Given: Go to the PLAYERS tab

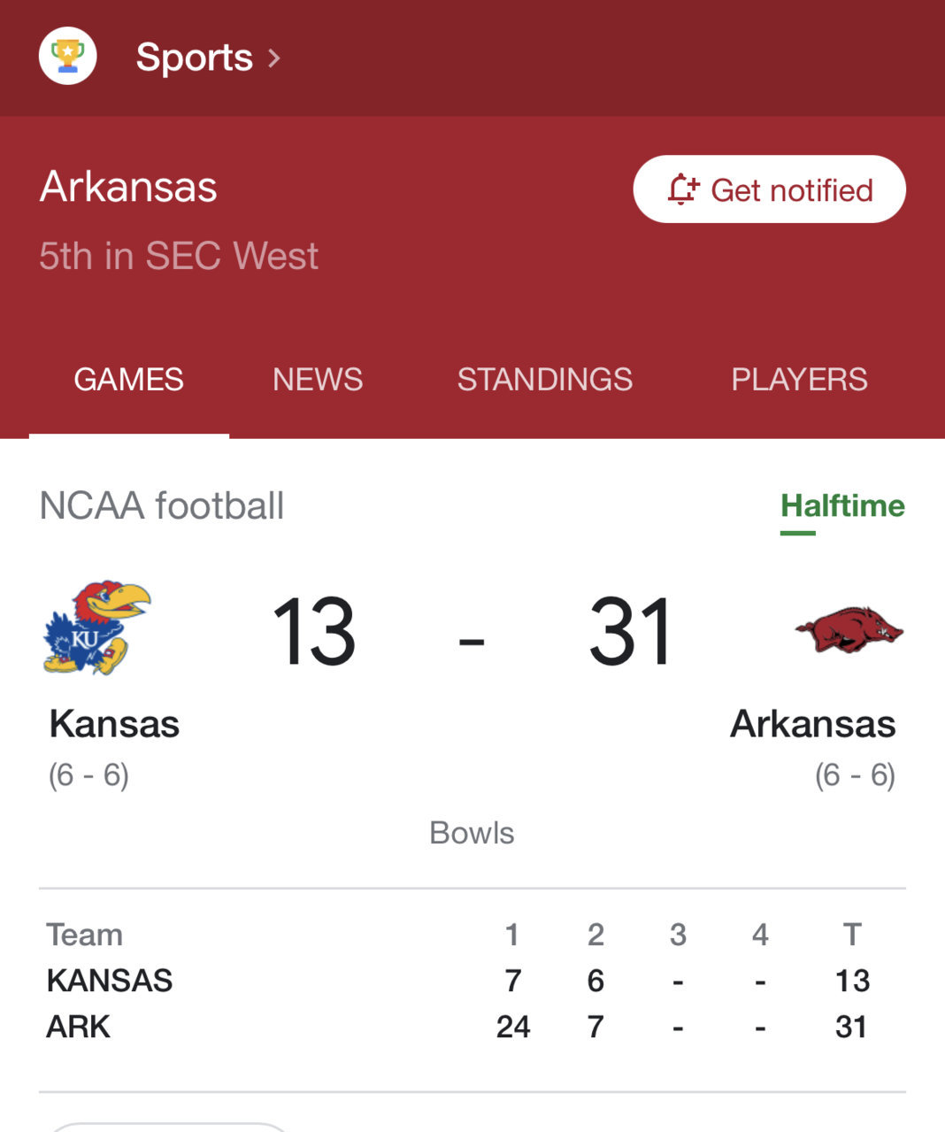Looking at the screenshot, I should tap(799, 380).
